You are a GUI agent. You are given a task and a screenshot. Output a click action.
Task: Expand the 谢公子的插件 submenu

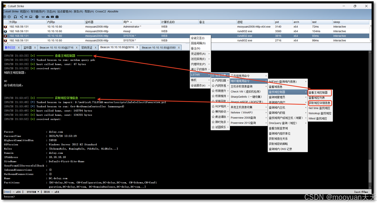click(x=200, y=69)
